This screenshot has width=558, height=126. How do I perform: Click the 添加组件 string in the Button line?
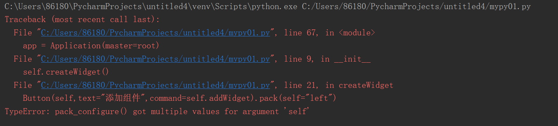[123, 98]
